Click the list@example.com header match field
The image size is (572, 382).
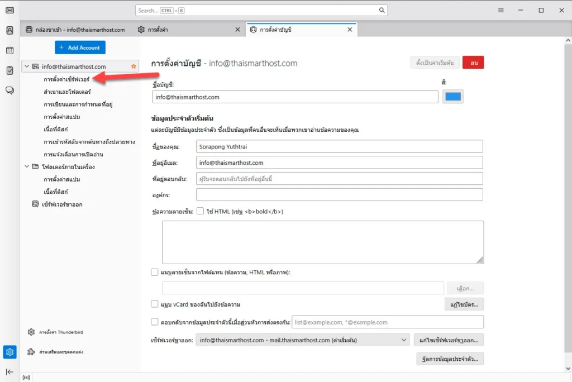(388, 322)
